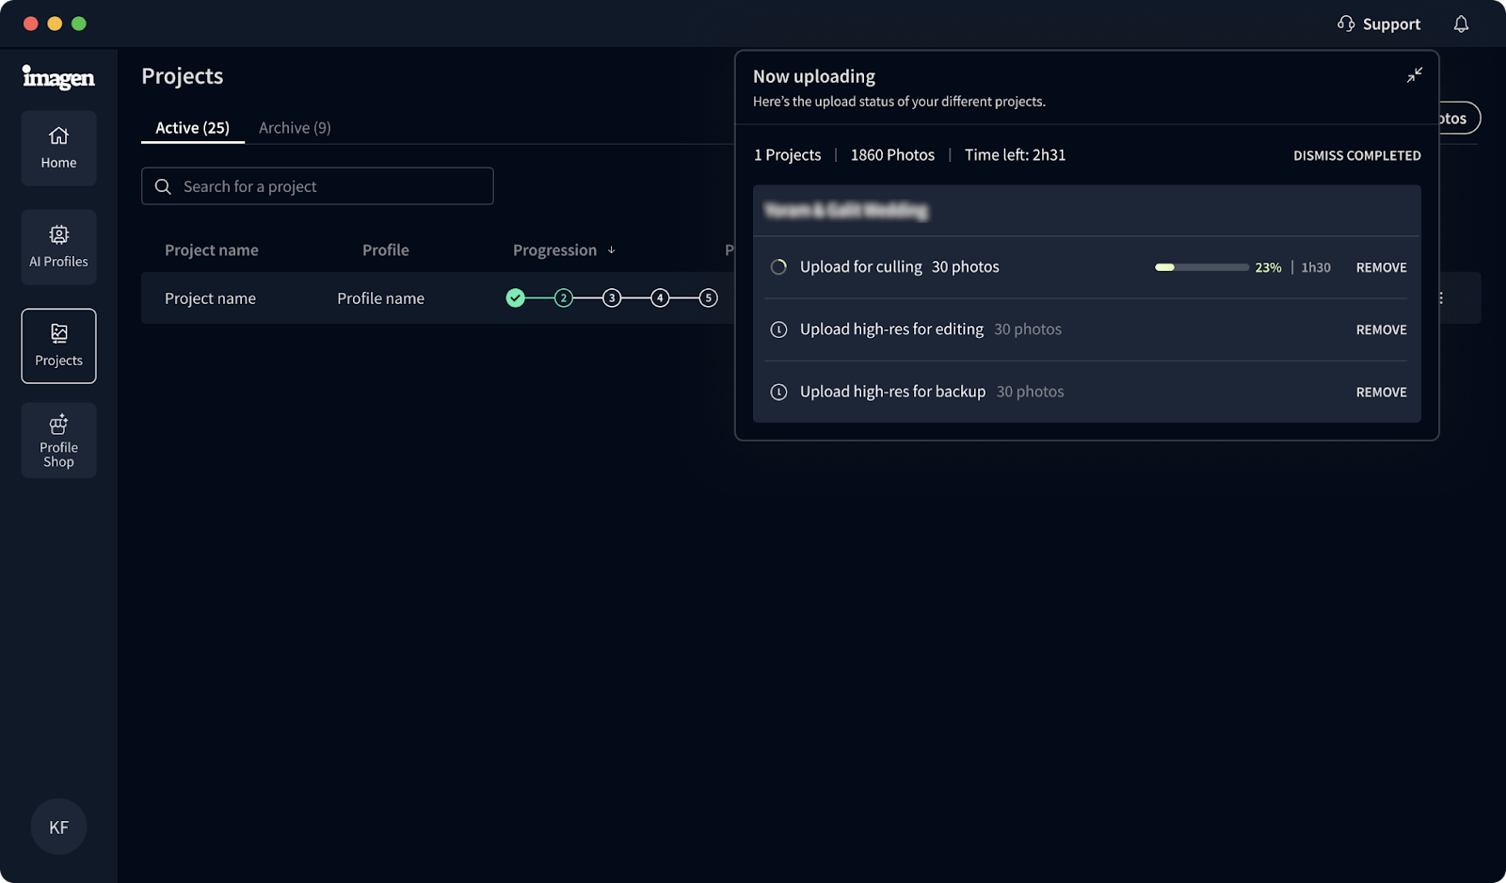This screenshot has width=1506, height=883.
Task: Switch to the Archive (9) tab
Action: [295, 127]
